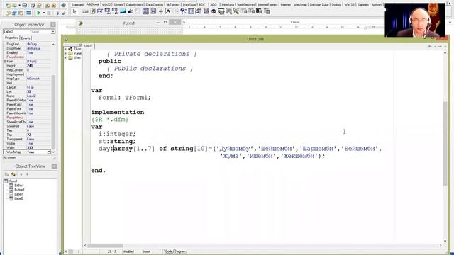Expand Uses node in Code Explorer
Screen dimensions: 454x255
click(x=66, y=57)
